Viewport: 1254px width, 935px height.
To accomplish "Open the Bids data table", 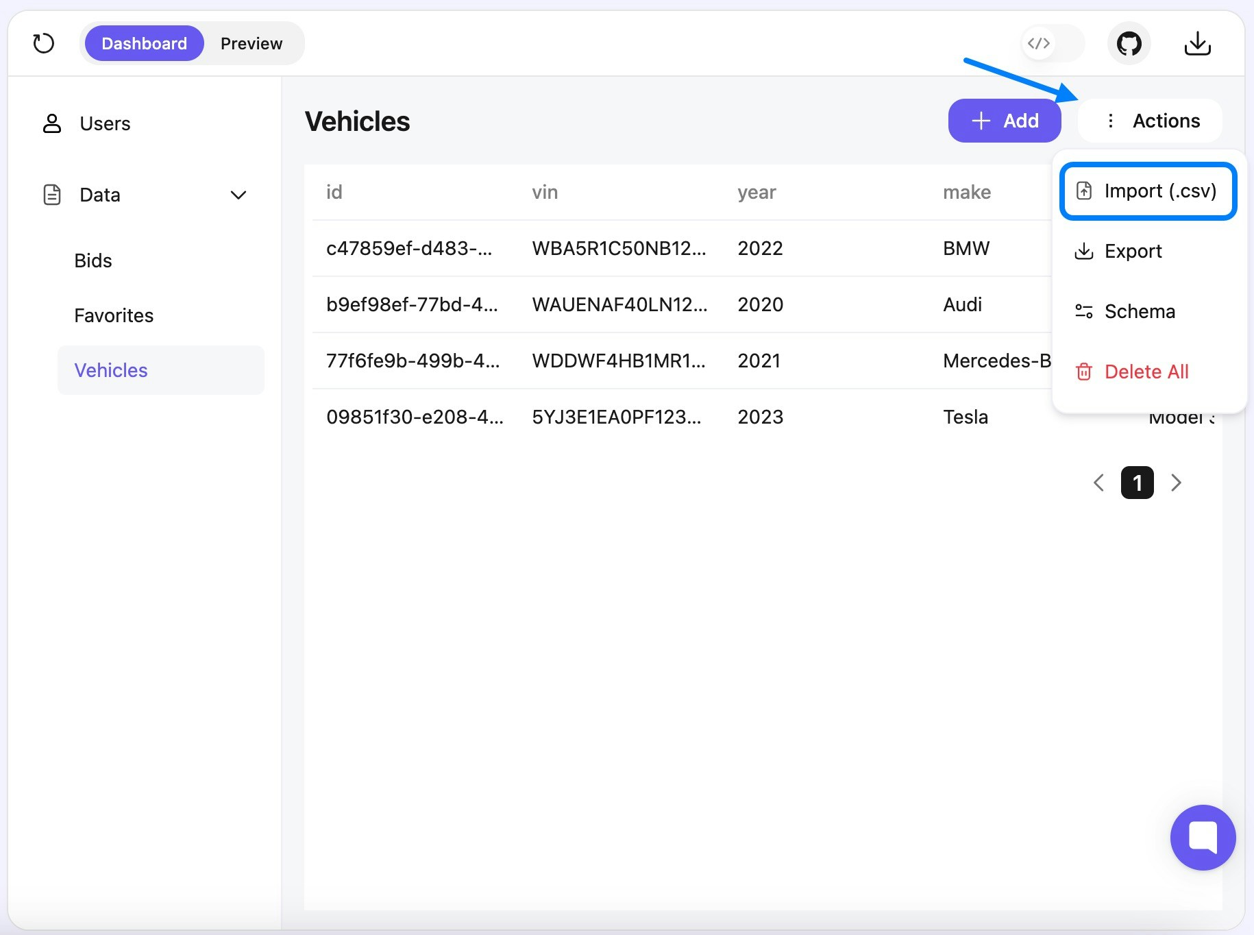I will tap(93, 260).
